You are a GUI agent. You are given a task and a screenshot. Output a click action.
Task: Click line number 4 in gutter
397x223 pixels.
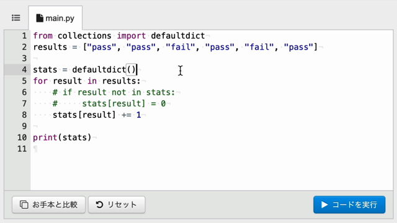click(24, 69)
